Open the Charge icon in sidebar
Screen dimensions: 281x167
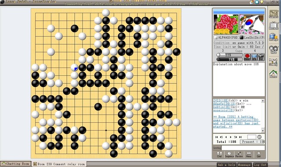point(274,37)
